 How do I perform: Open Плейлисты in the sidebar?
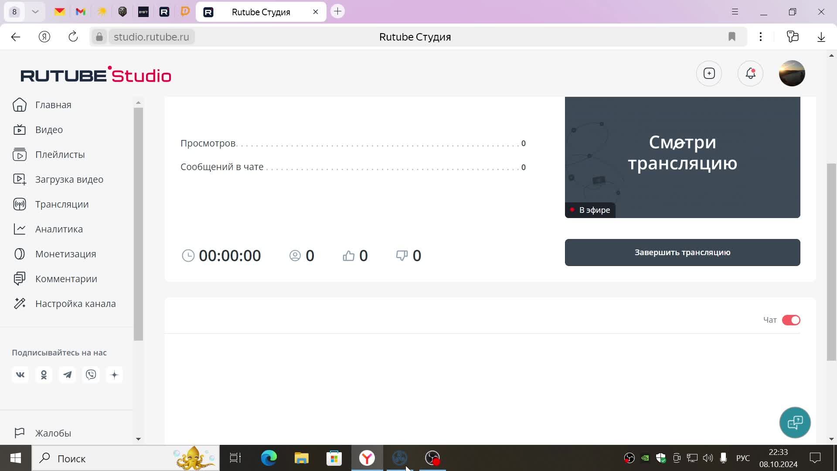tap(49, 155)
